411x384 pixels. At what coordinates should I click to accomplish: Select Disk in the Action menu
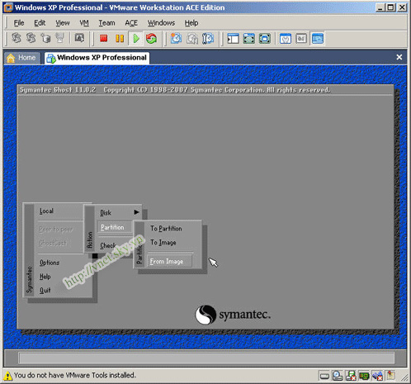point(106,213)
